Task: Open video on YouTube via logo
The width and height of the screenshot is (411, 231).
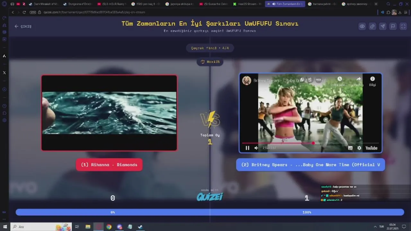Action: [371, 148]
